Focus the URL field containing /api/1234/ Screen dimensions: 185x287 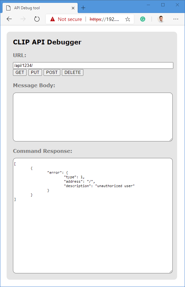93,66
